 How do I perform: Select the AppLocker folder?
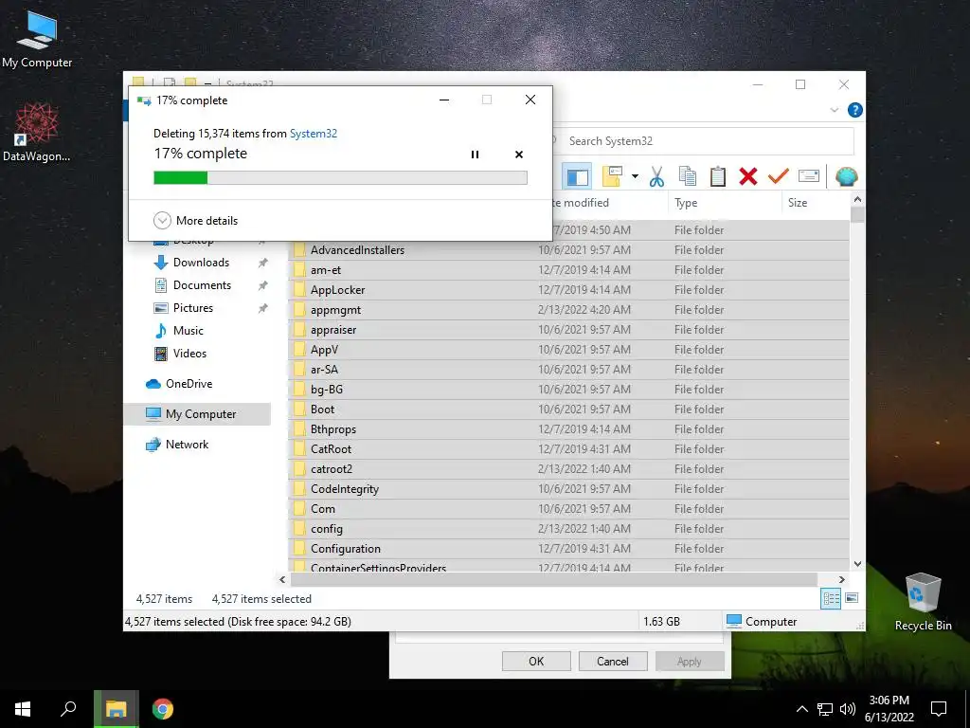coord(568,290)
